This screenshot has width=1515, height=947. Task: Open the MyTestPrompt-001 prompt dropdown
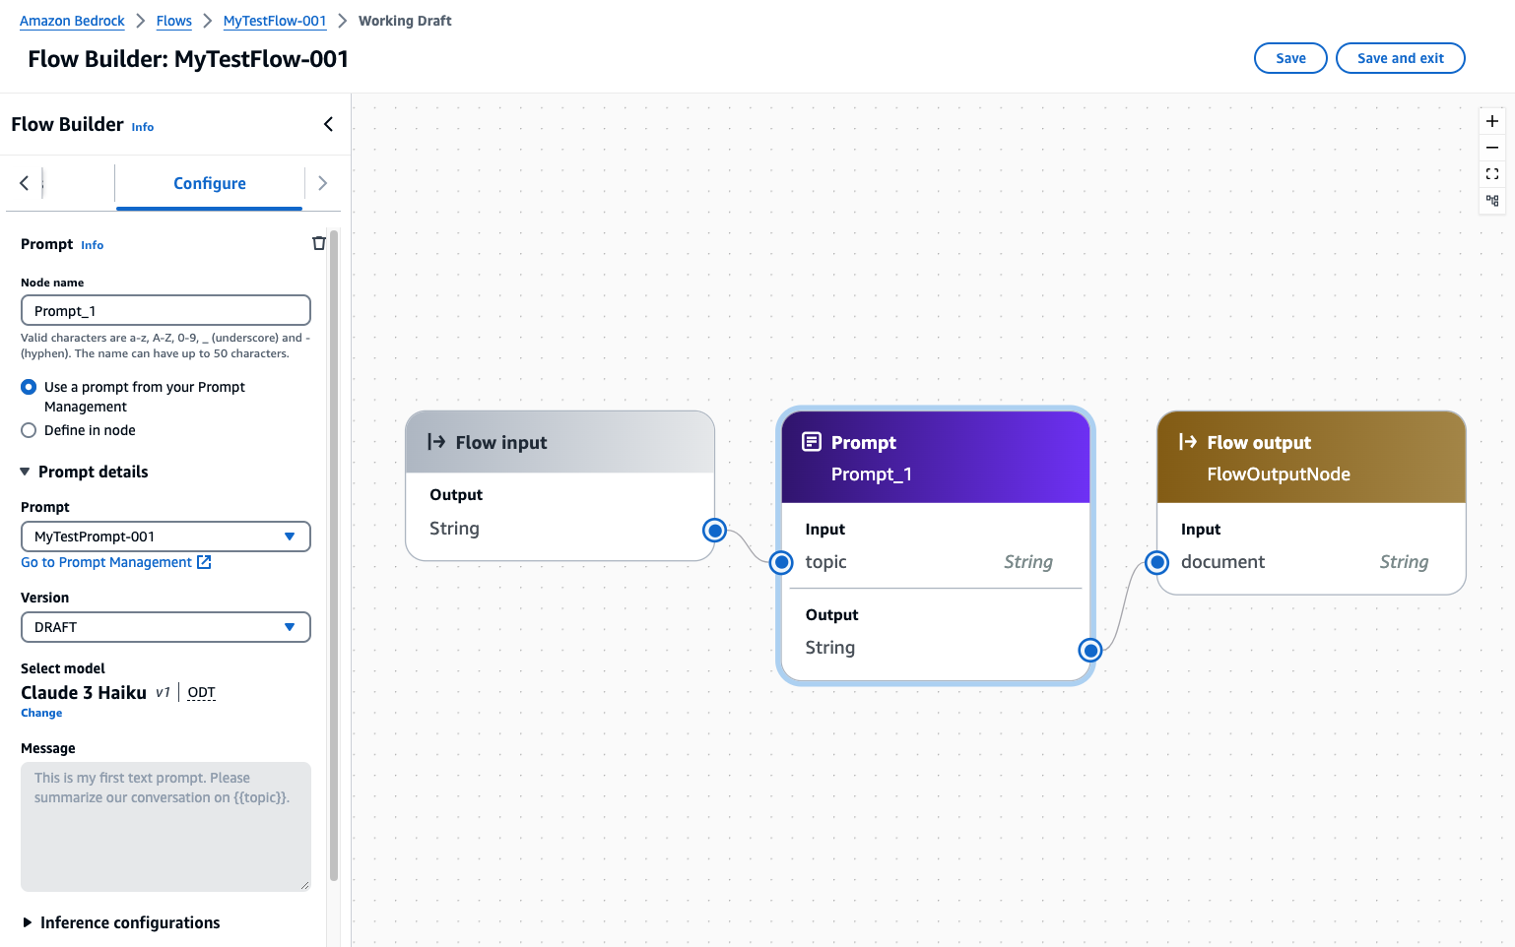coord(165,537)
